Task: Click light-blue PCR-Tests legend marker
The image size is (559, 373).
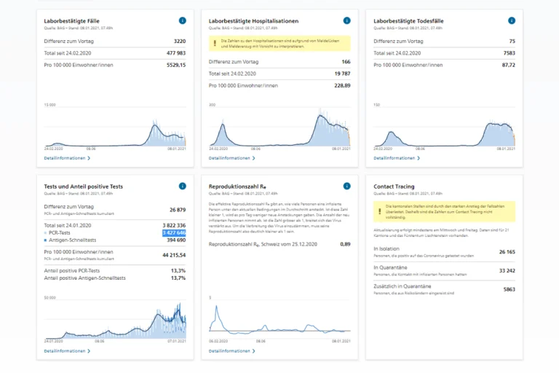Action: click(45, 232)
